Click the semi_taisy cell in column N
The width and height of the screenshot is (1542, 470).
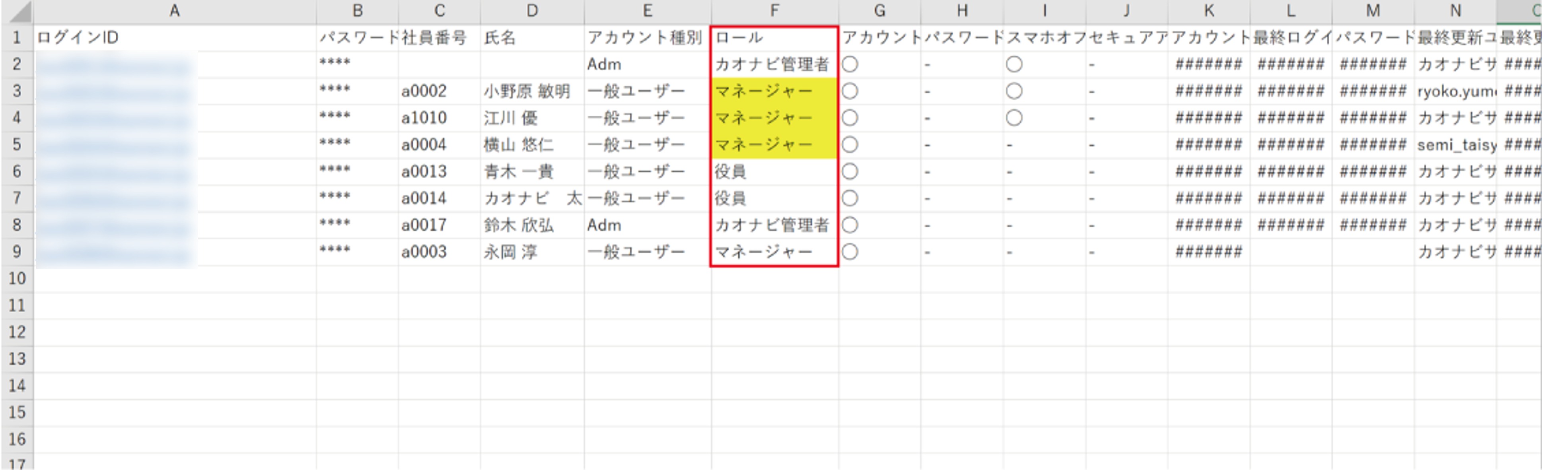[x=1454, y=144]
